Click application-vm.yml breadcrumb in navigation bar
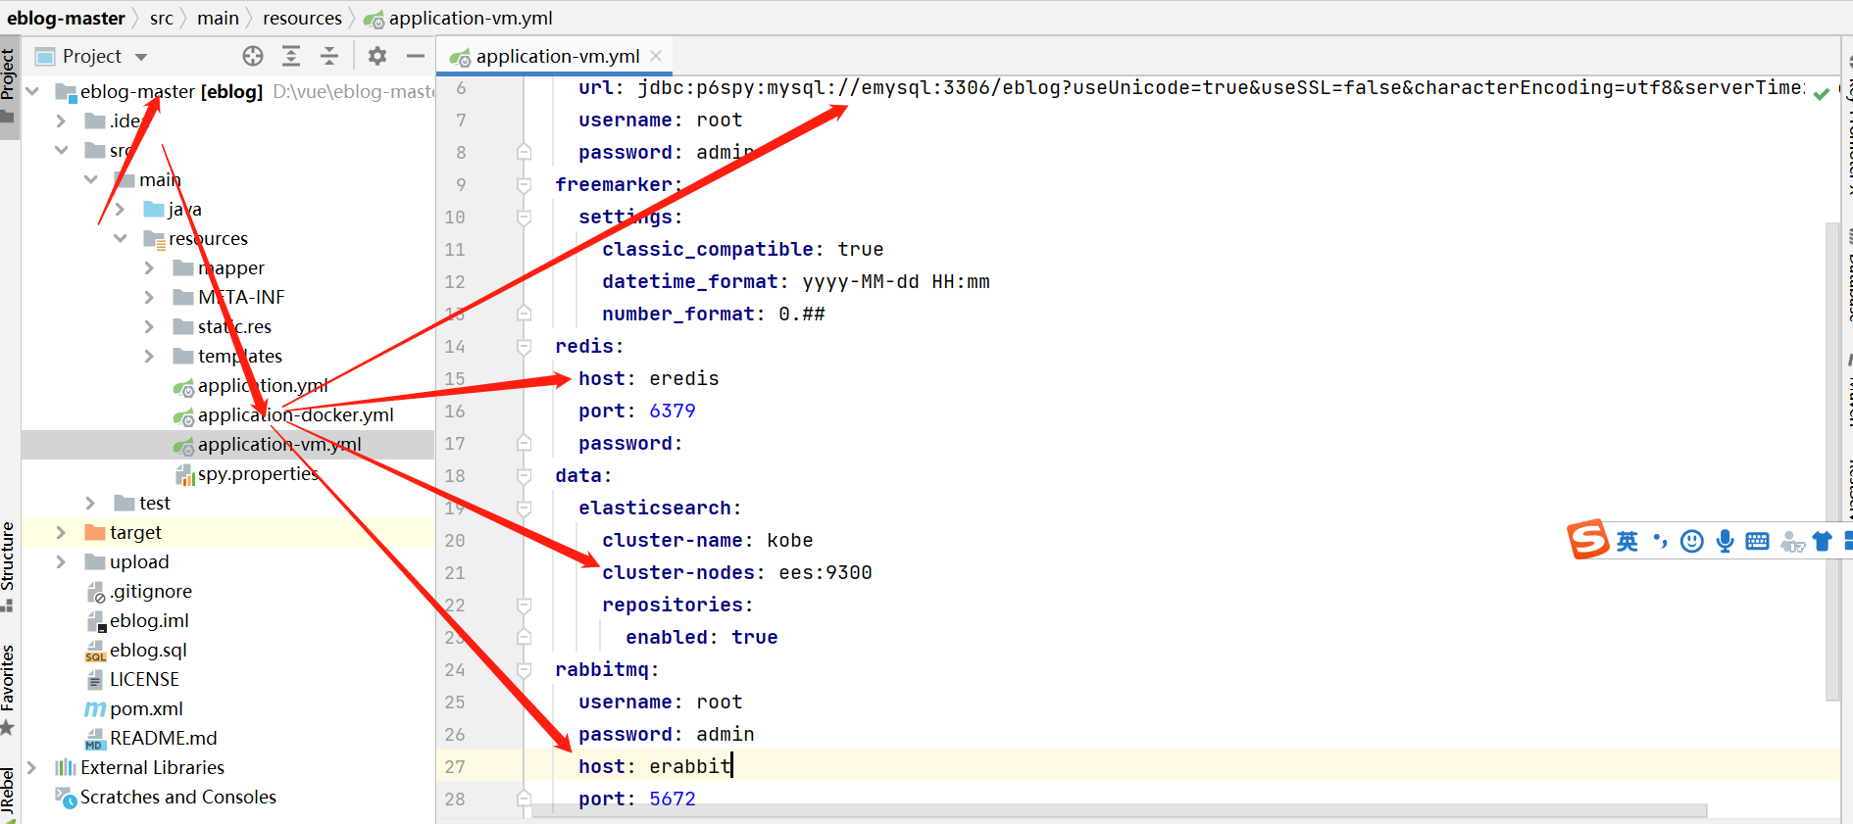Viewport: 1853px width, 824px height. pyautogui.click(x=459, y=18)
